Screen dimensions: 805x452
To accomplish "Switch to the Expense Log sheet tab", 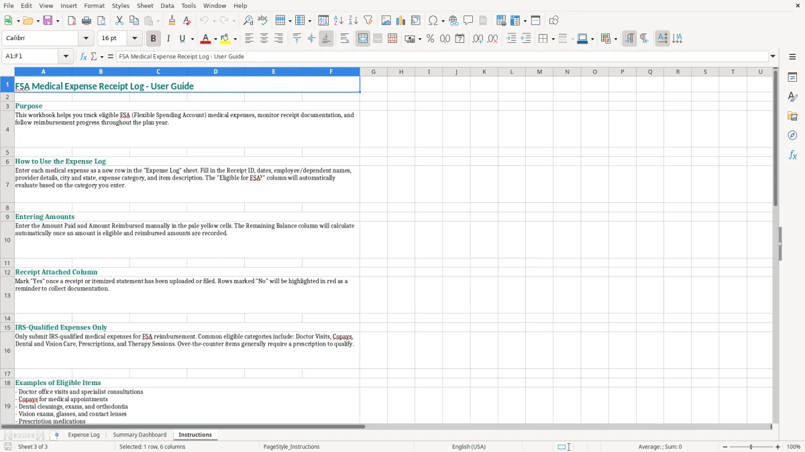I will coord(84,435).
